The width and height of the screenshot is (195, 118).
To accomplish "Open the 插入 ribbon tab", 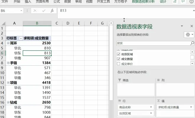I will point(28,1).
